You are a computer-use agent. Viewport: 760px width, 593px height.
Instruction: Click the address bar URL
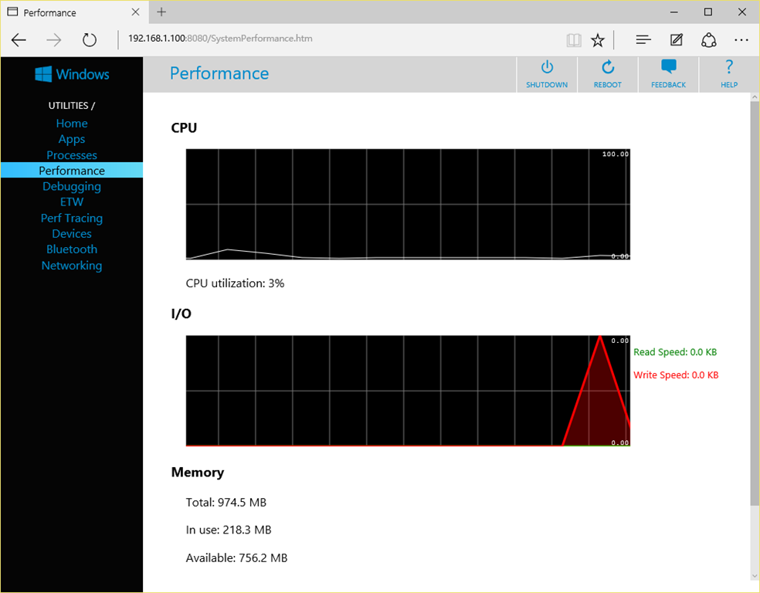point(220,39)
